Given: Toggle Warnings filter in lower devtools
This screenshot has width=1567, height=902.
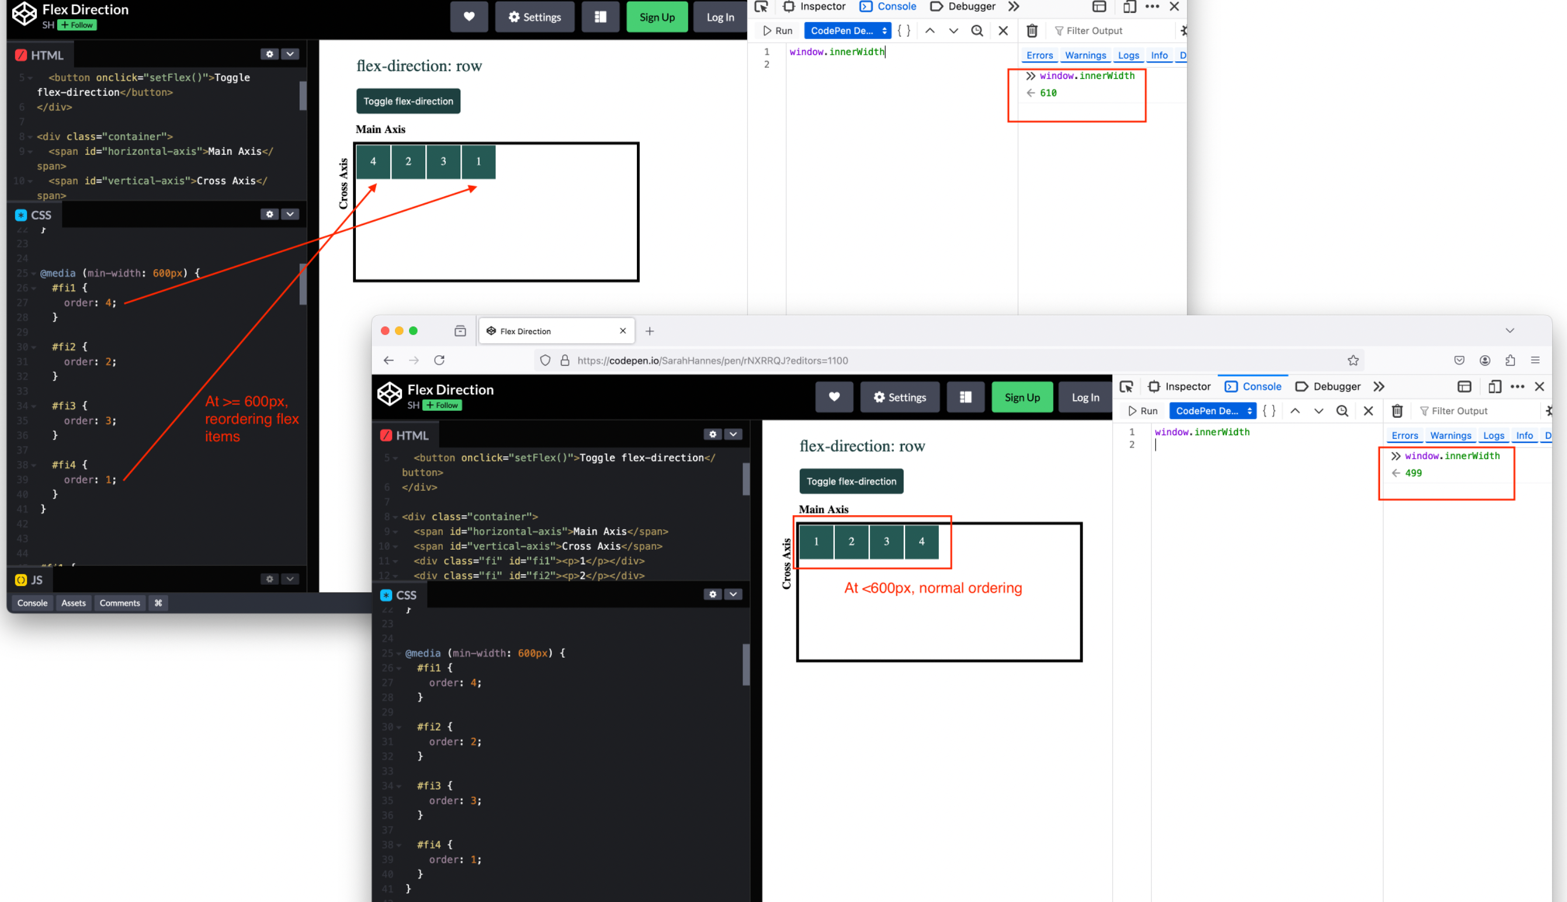Looking at the screenshot, I should (1450, 435).
